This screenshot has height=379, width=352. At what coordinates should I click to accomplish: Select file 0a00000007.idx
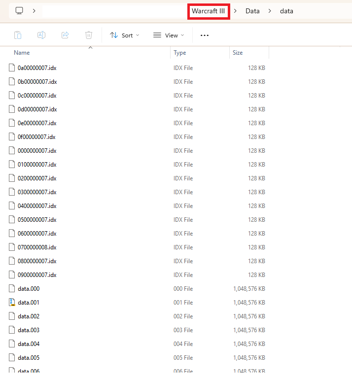point(37,68)
